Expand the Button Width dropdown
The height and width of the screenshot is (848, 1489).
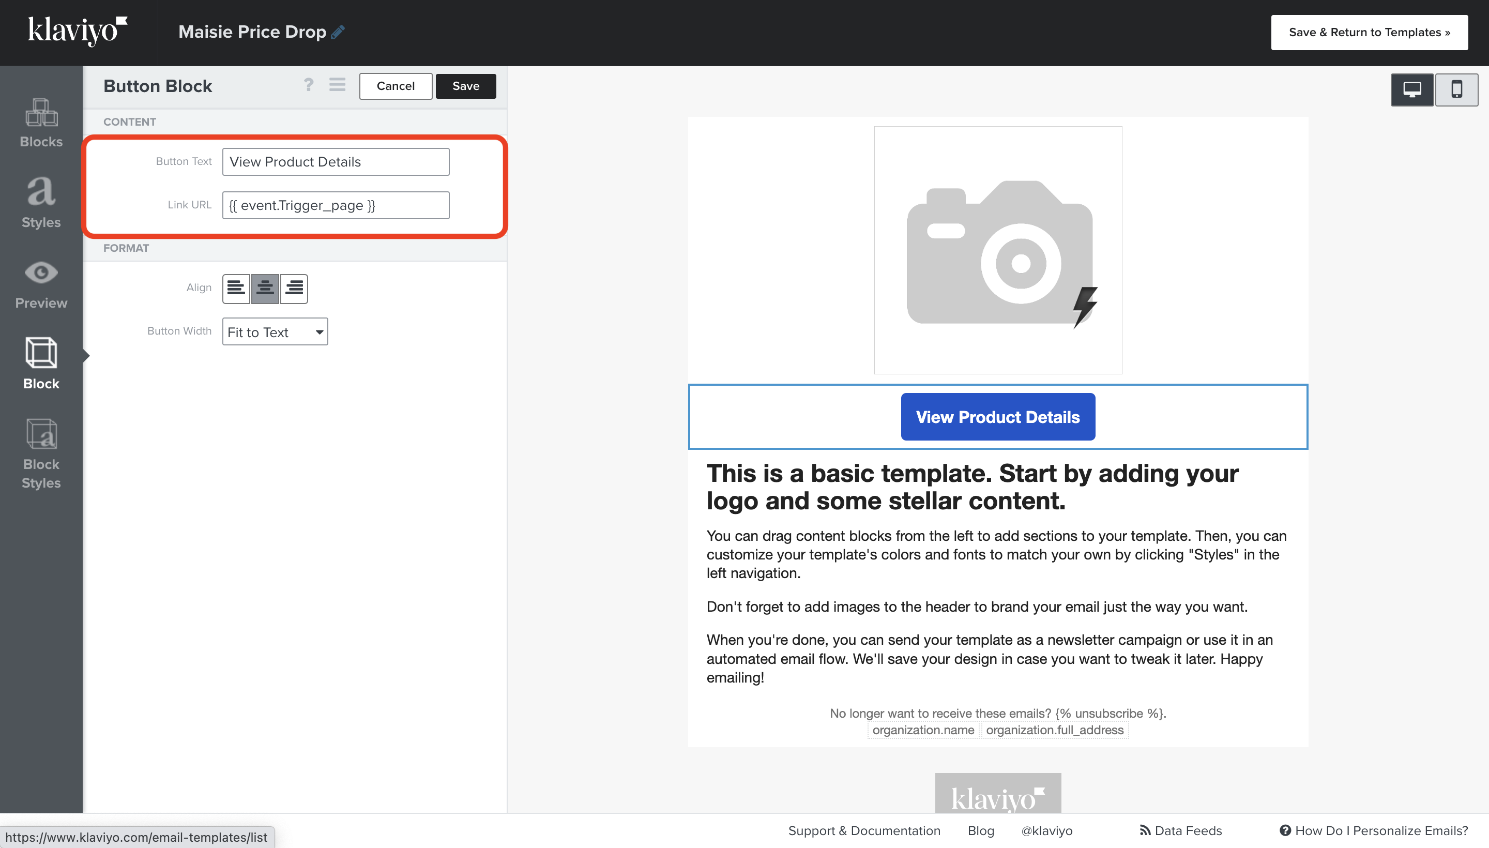click(x=275, y=331)
